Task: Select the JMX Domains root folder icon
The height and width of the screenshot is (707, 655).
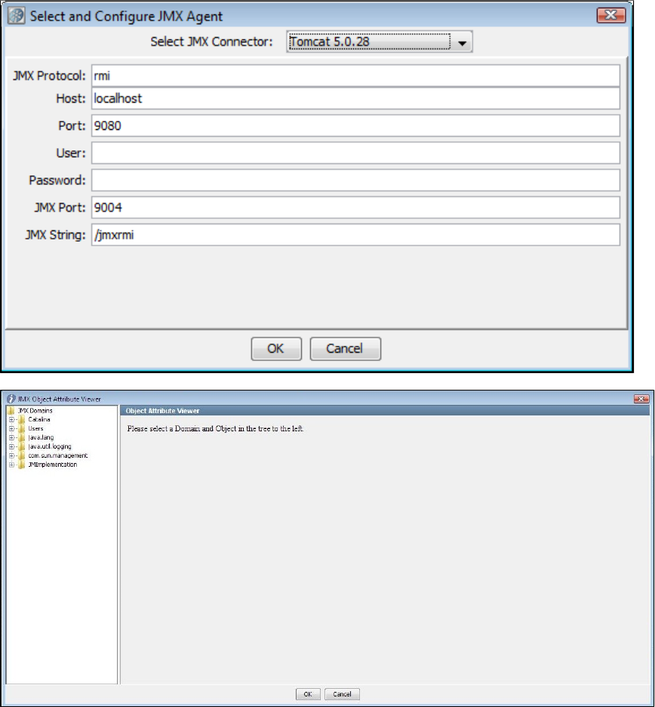Action: coord(11,410)
